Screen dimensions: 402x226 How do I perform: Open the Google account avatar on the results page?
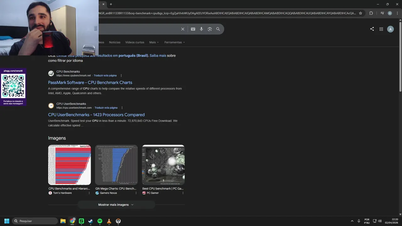(390, 29)
